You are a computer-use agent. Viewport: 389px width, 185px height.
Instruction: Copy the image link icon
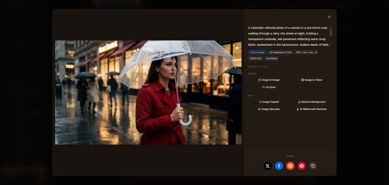coord(313,166)
